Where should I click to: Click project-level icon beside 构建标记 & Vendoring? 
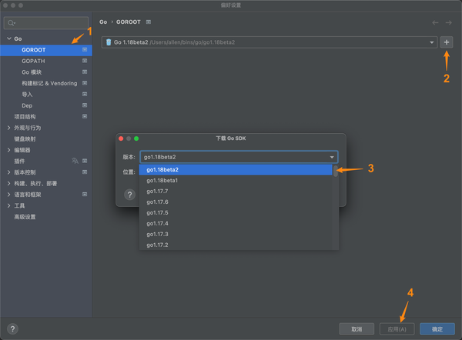85,83
